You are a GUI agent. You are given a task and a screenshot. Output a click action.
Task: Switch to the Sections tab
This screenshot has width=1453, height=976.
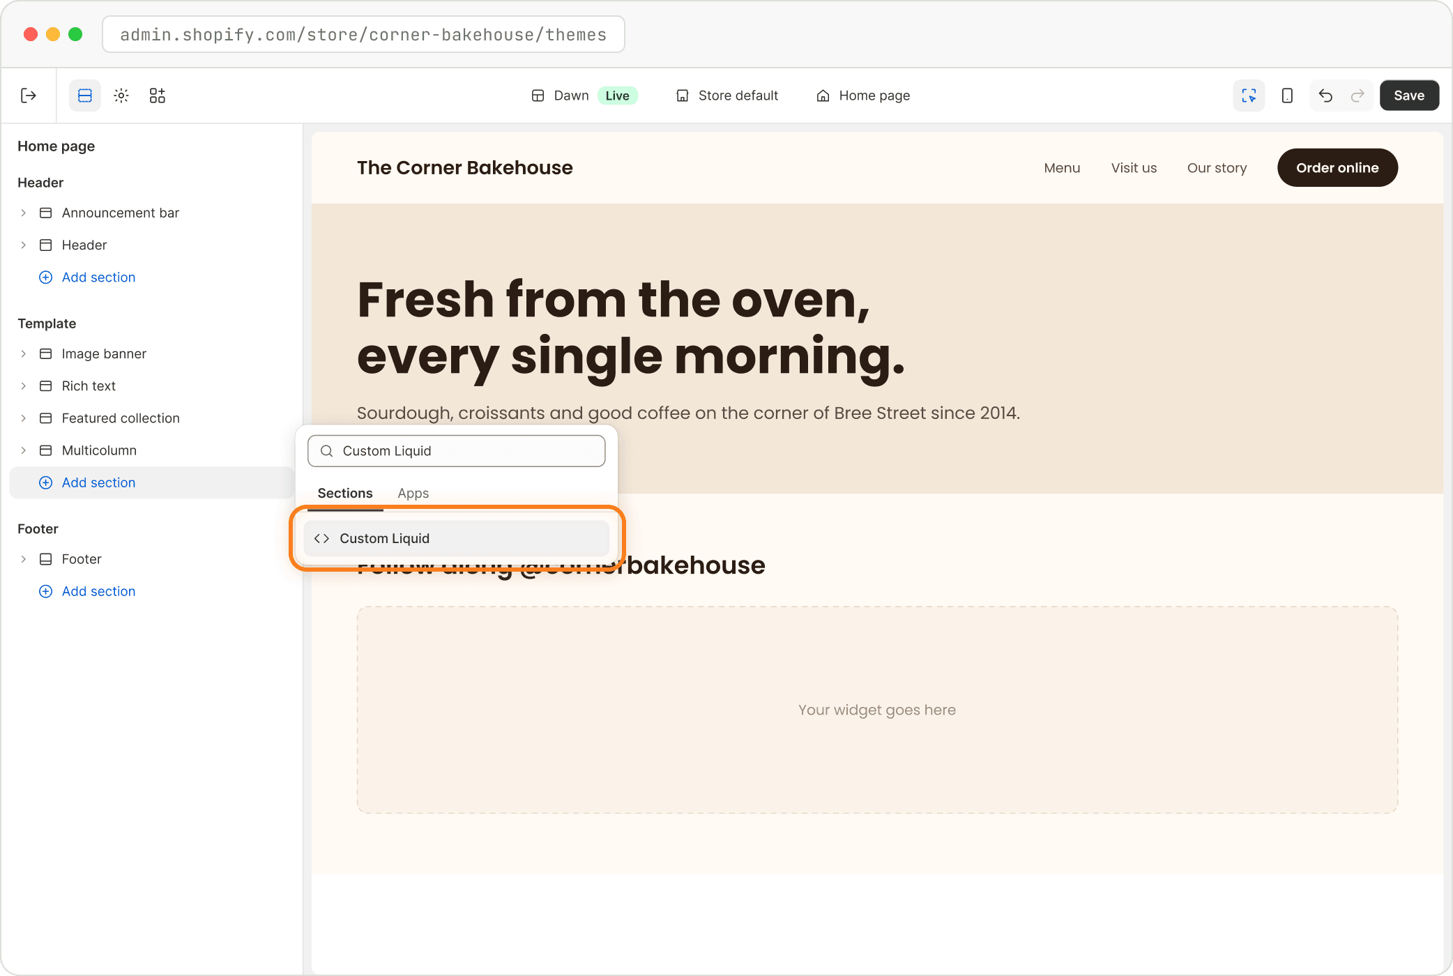pyautogui.click(x=345, y=493)
